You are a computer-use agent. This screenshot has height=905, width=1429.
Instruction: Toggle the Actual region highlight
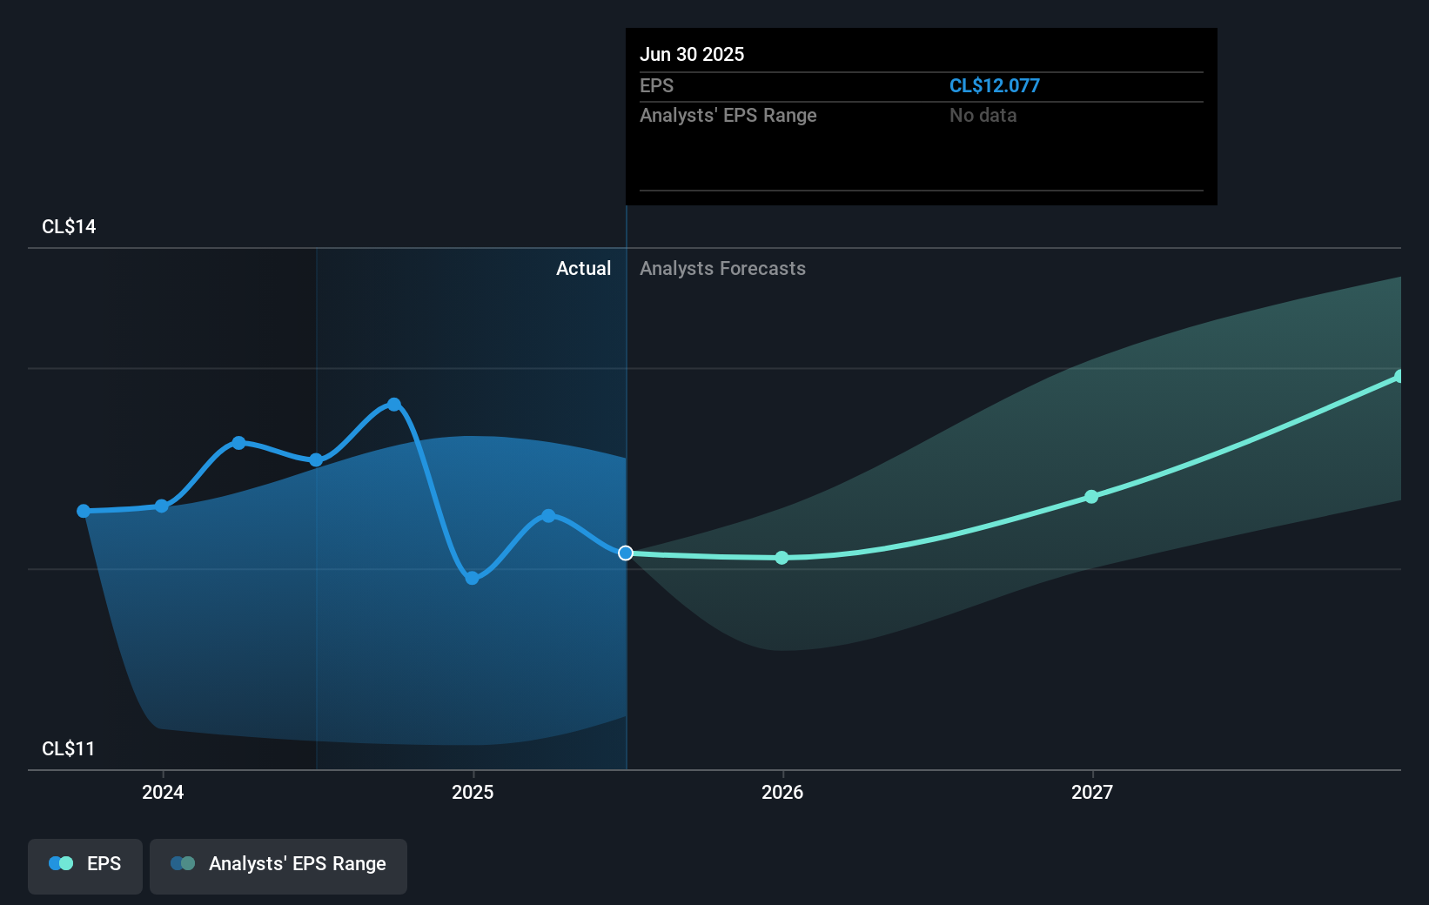583,268
